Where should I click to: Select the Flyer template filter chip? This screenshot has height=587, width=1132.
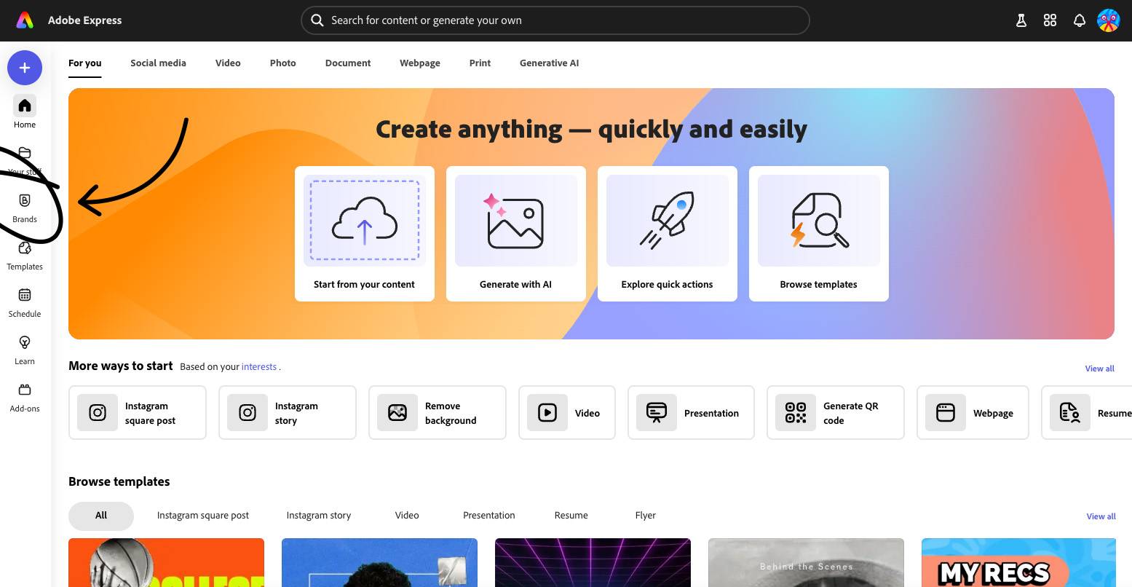645,516
